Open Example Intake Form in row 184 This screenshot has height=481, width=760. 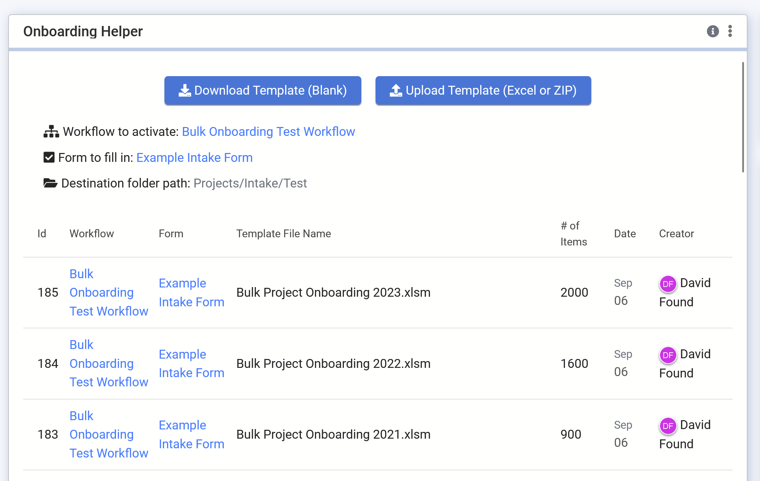pyautogui.click(x=192, y=364)
